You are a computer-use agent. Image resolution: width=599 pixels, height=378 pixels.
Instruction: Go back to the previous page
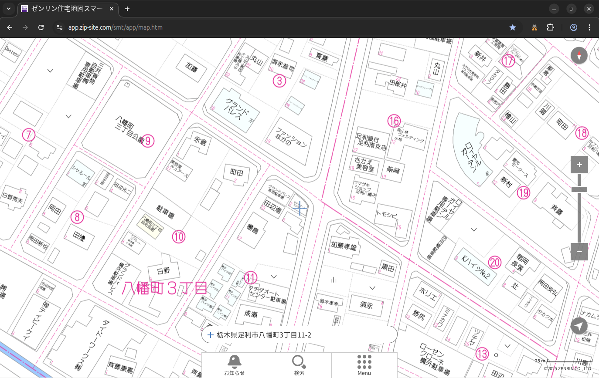(10, 27)
